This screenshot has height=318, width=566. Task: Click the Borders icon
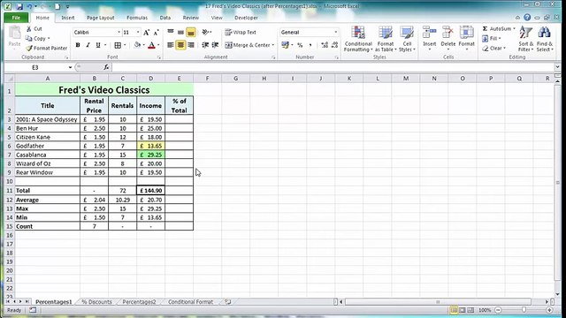click(x=118, y=45)
